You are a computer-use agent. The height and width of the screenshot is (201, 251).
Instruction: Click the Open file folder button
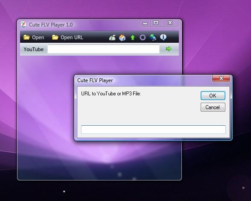[x=34, y=37]
